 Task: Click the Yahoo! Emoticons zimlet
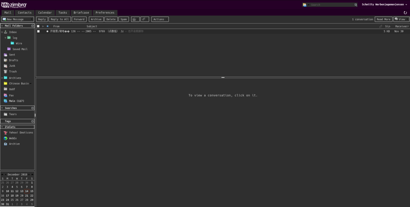tap(21, 132)
